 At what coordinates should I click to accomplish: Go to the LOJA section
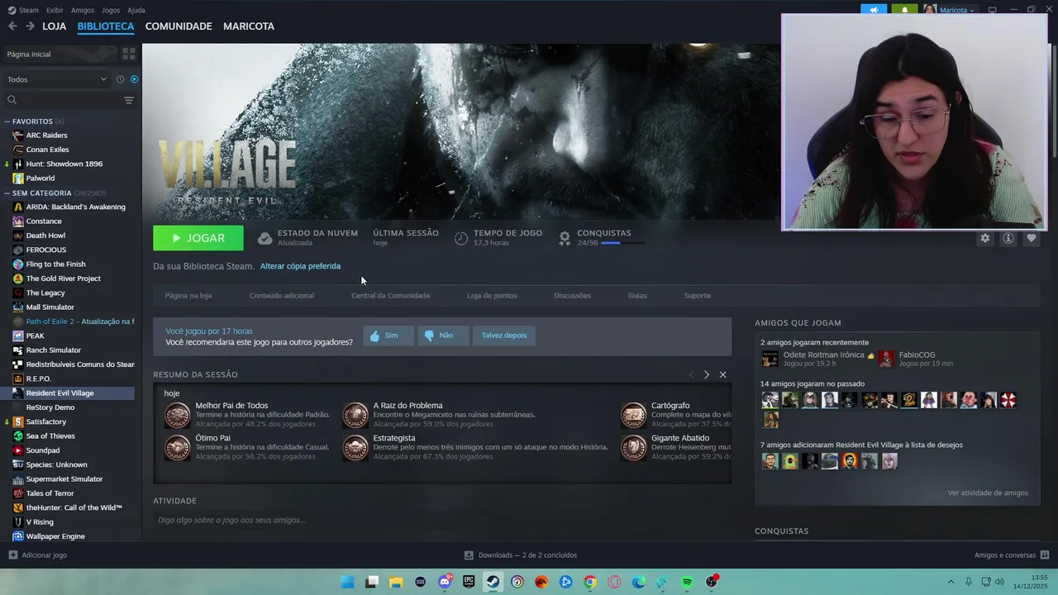pos(55,26)
